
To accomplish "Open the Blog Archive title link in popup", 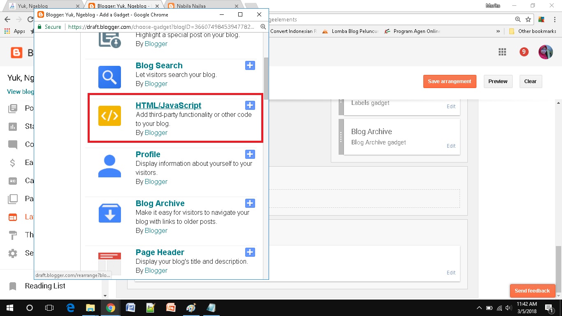I will point(160,203).
